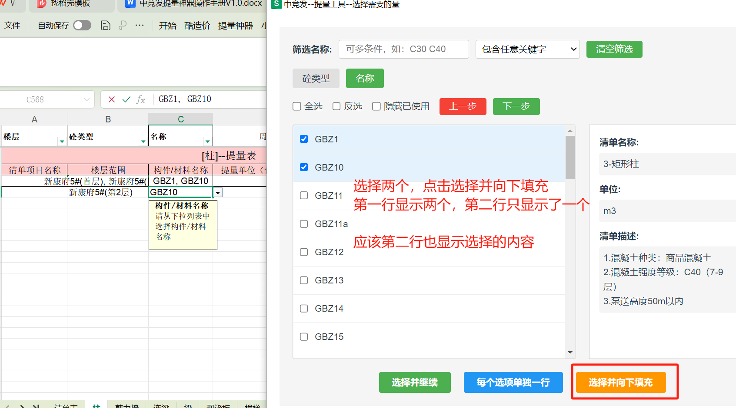Tick the 全选 checkbox
736x408 pixels.
coord(297,106)
